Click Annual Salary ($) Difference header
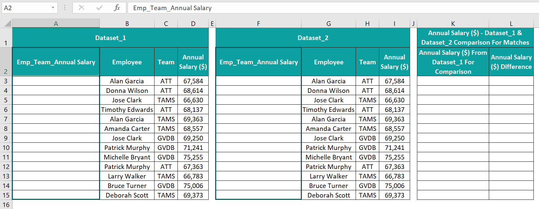 click(x=511, y=62)
